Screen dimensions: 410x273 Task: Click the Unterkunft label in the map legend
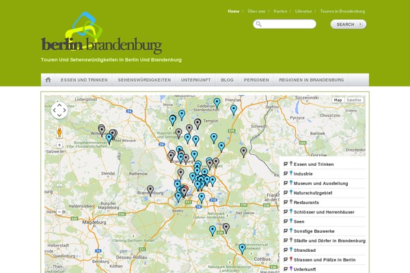(305, 270)
